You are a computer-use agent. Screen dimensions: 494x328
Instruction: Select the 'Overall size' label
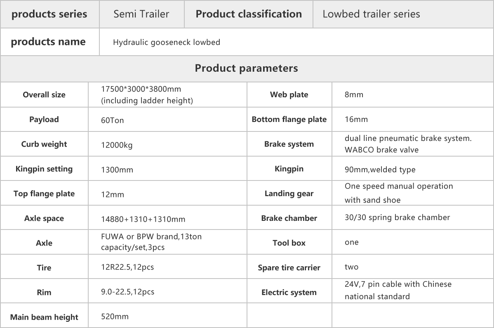pyautogui.click(x=44, y=95)
